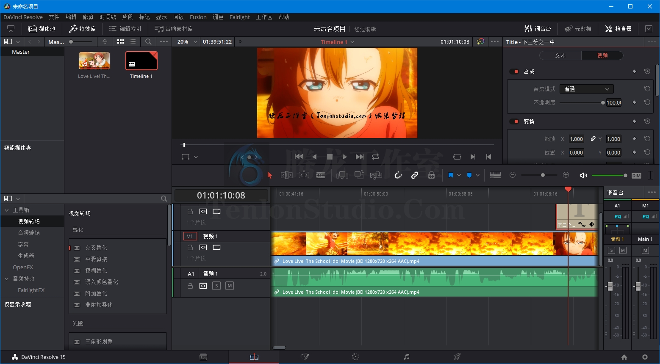Open the Deliver page rocket tab
The image size is (660, 364).
click(x=457, y=357)
